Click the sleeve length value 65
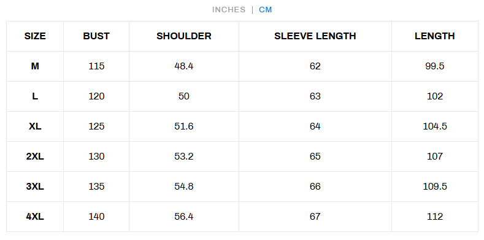Image resolution: width=484 pixels, height=240 pixels. point(315,157)
